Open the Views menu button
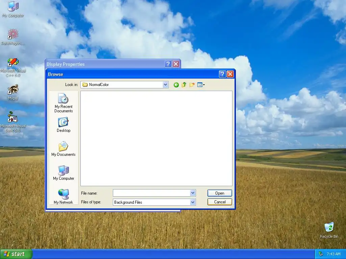 click(201, 85)
